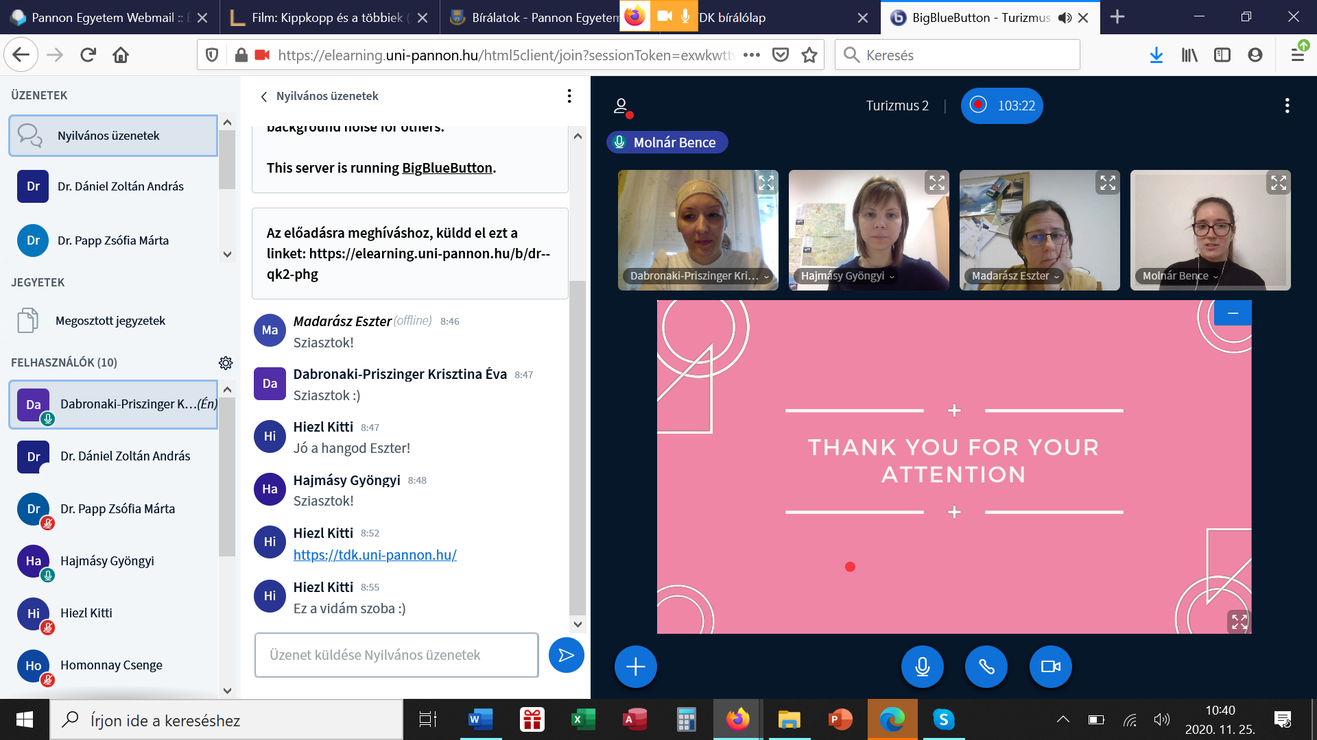Mute the microphone button
The height and width of the screenshot is (740, 1317).
pyautogui.click(x=922, y=667)
